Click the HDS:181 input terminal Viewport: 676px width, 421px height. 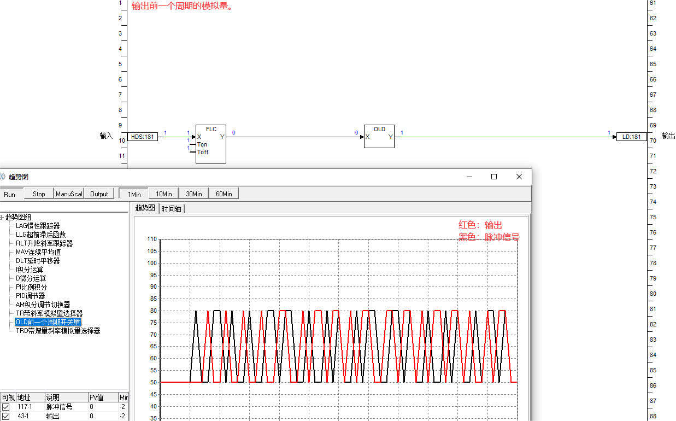(x=142, y=137)
